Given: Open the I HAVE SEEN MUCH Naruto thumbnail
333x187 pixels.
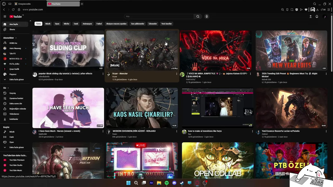Looking at the screenshot, I should coord(68,108).
